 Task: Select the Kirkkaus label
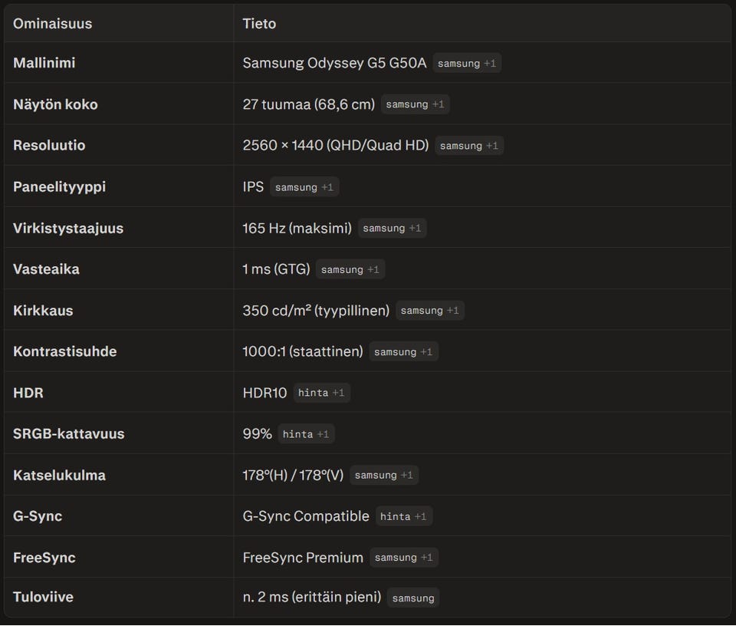[x=43, y=311]
